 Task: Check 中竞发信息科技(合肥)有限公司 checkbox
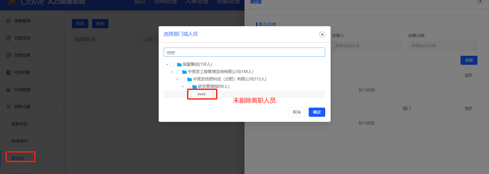click(x=183, y=79)
